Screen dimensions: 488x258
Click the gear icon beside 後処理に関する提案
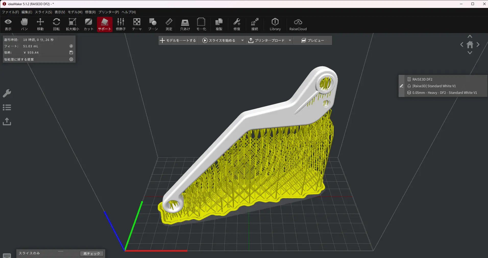pos(71,59)
